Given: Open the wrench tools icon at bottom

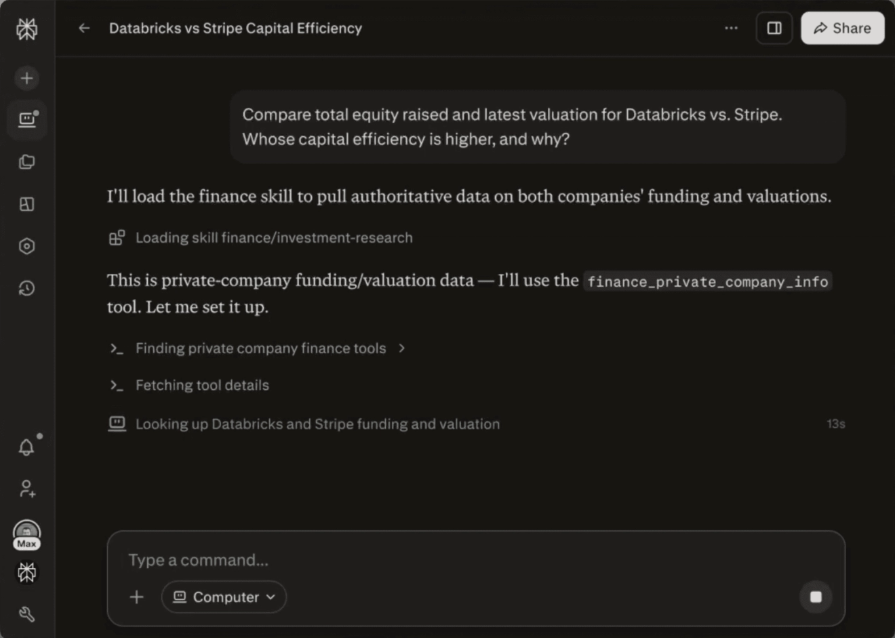Looking at the screenshot, I should [26, 614].
